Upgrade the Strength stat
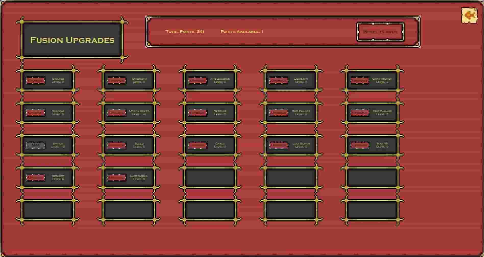Image resolution: width=484 pixels, height=257 pixels. 117,80
